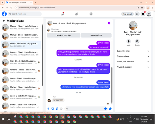The height and width of the screenshot is (124, 155).
Task: Choose a sticker icon
Action: (57, 108)
